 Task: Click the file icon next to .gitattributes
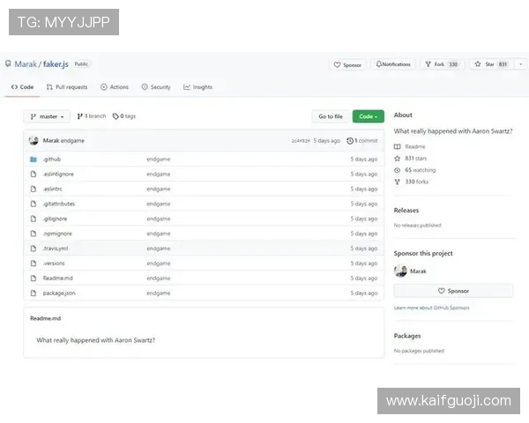34,204
